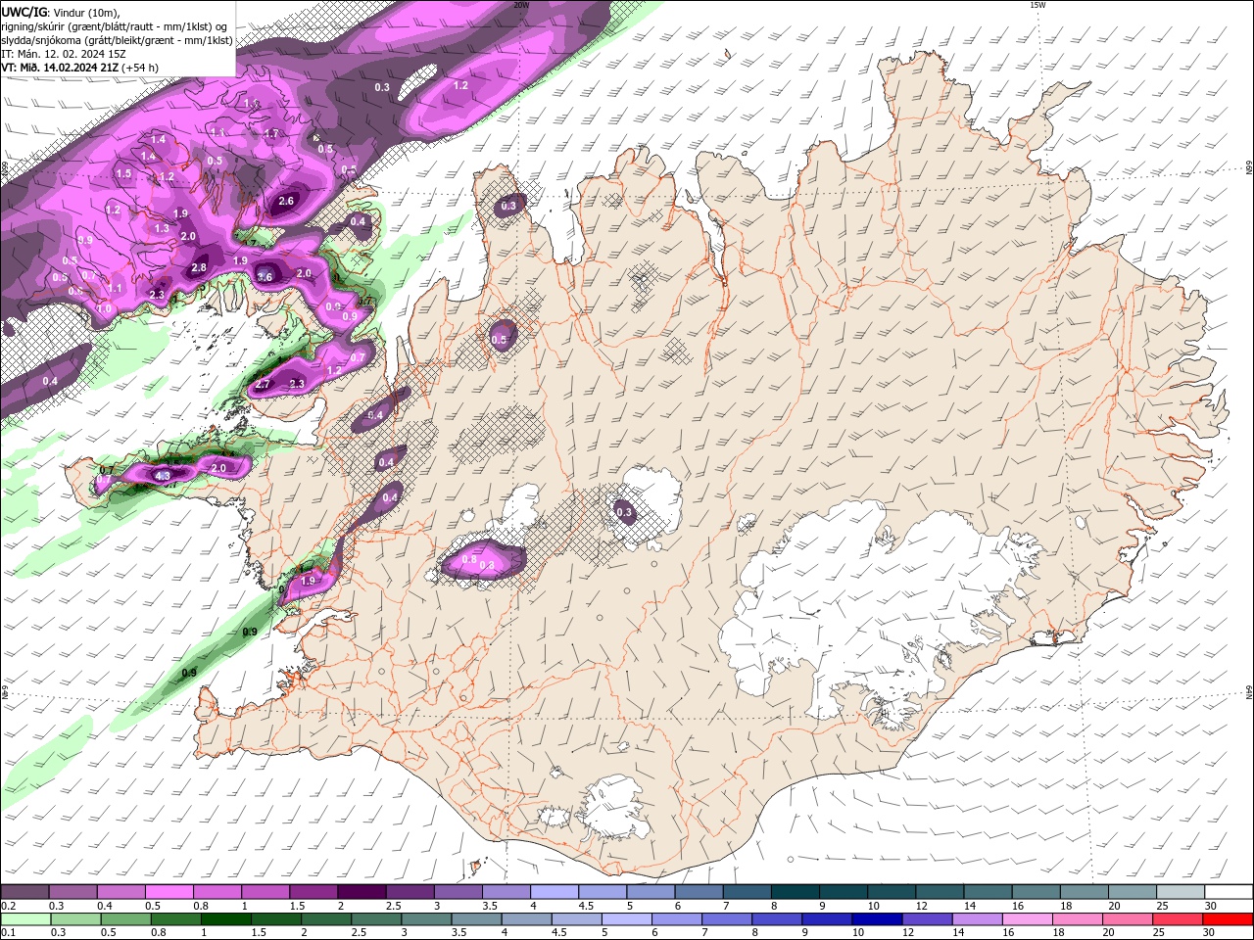
Task: Click the 1.0 precipitation value label
Action: tap(105, 308)
